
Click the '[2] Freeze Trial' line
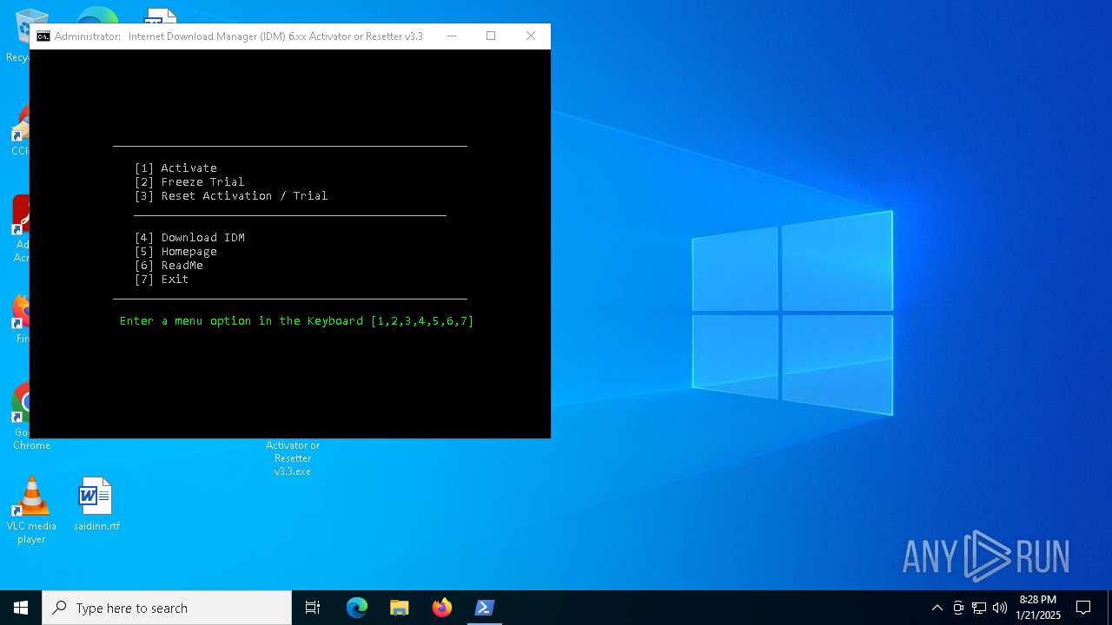[x=189, y=182]
